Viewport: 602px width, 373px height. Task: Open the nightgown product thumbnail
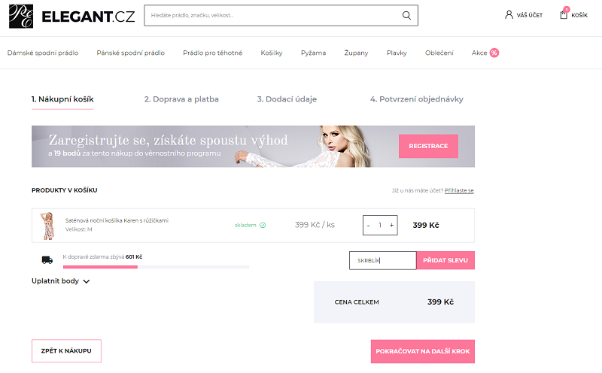coord(48,226)
